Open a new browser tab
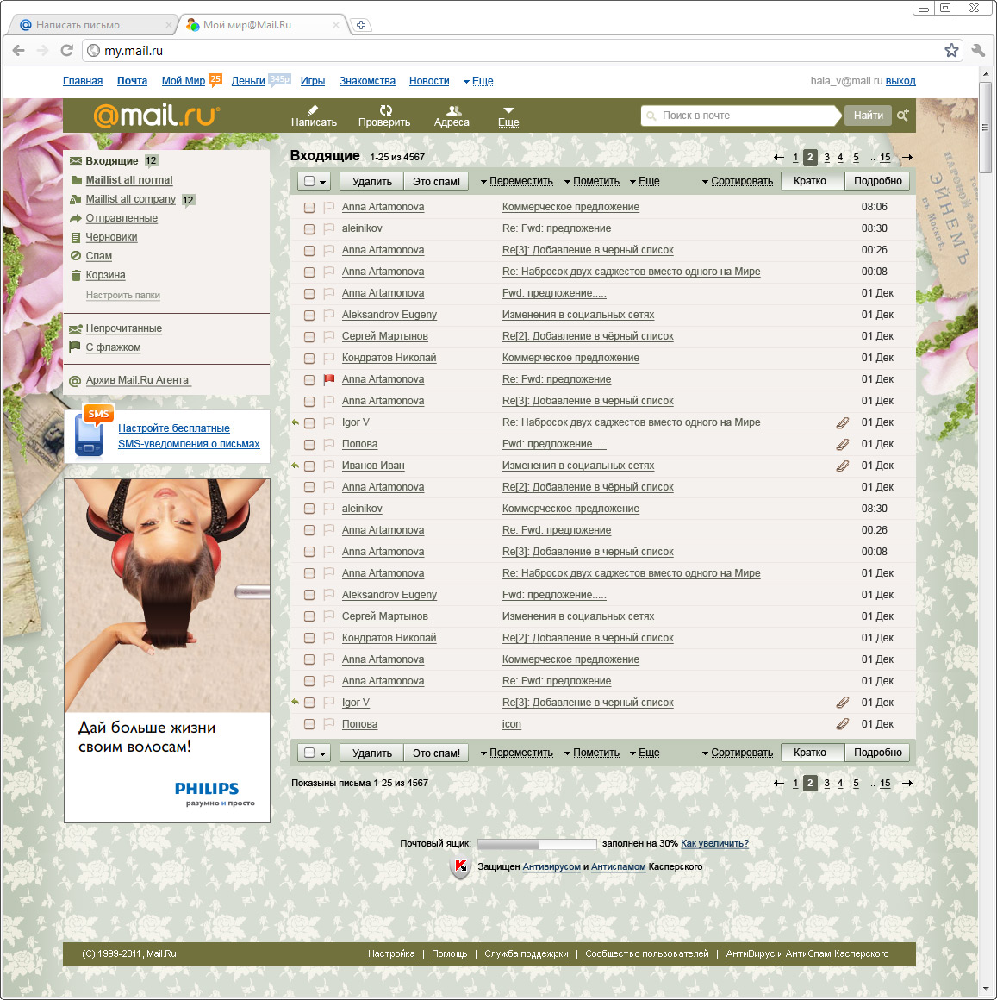Viewport: 997px width, 1000px height. (361, 25)
